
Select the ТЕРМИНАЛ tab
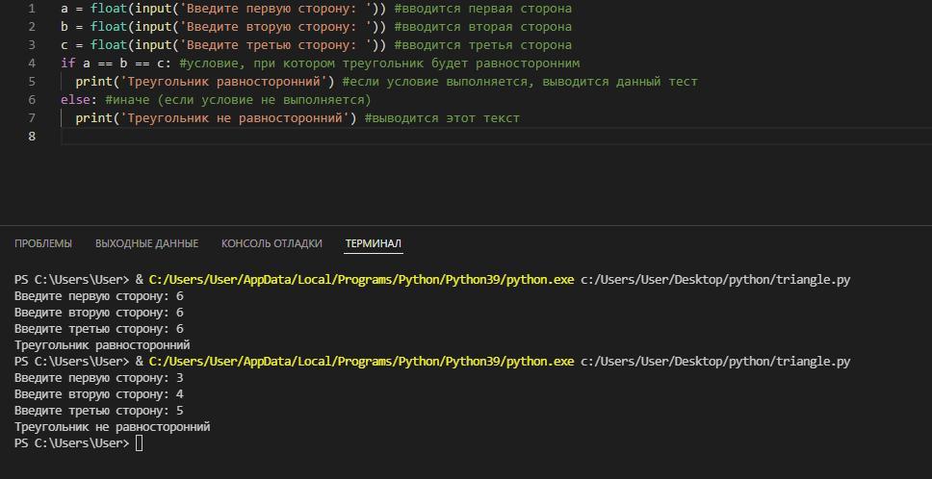[374, 243]
